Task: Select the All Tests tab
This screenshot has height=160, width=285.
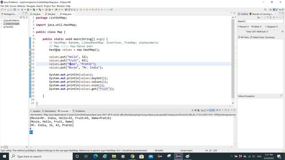Action: click(x=244, y=37)
